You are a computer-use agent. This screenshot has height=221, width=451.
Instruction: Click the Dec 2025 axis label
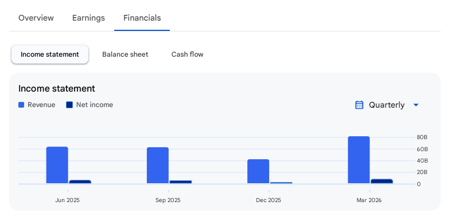click(269, 200)
